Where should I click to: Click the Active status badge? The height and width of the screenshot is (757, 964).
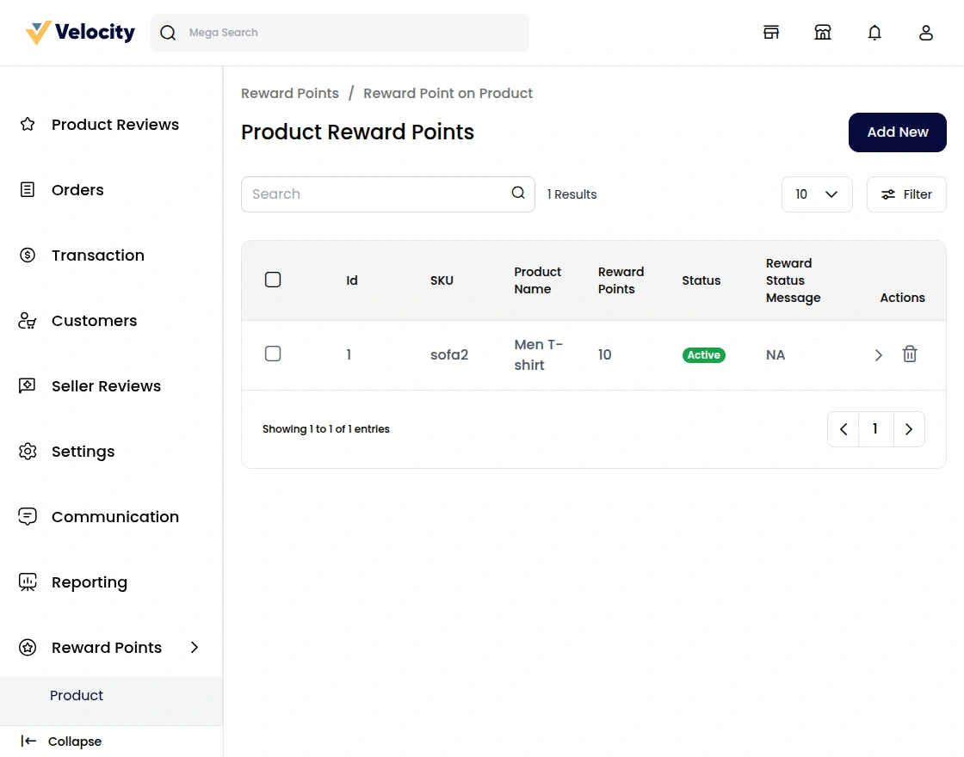(703, 355)
